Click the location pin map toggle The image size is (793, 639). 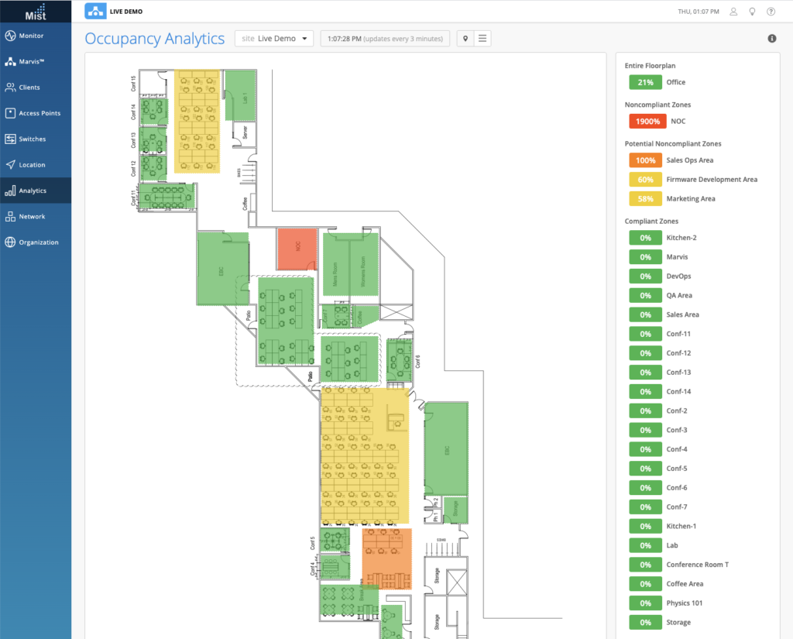tap(465, 37)
